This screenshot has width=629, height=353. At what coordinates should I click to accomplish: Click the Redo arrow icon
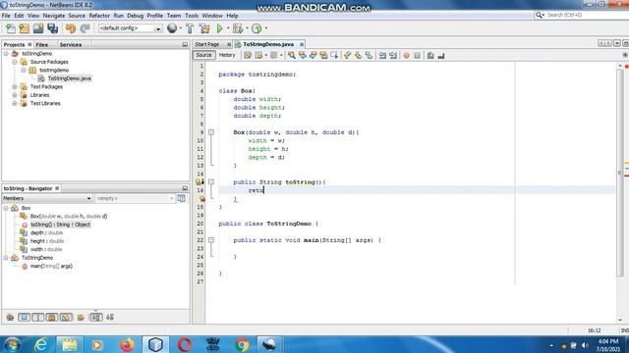[x=85, y=28]
